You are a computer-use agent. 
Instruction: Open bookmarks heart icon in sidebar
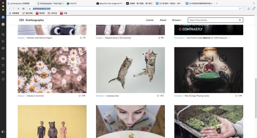click(x=3, y=65)
